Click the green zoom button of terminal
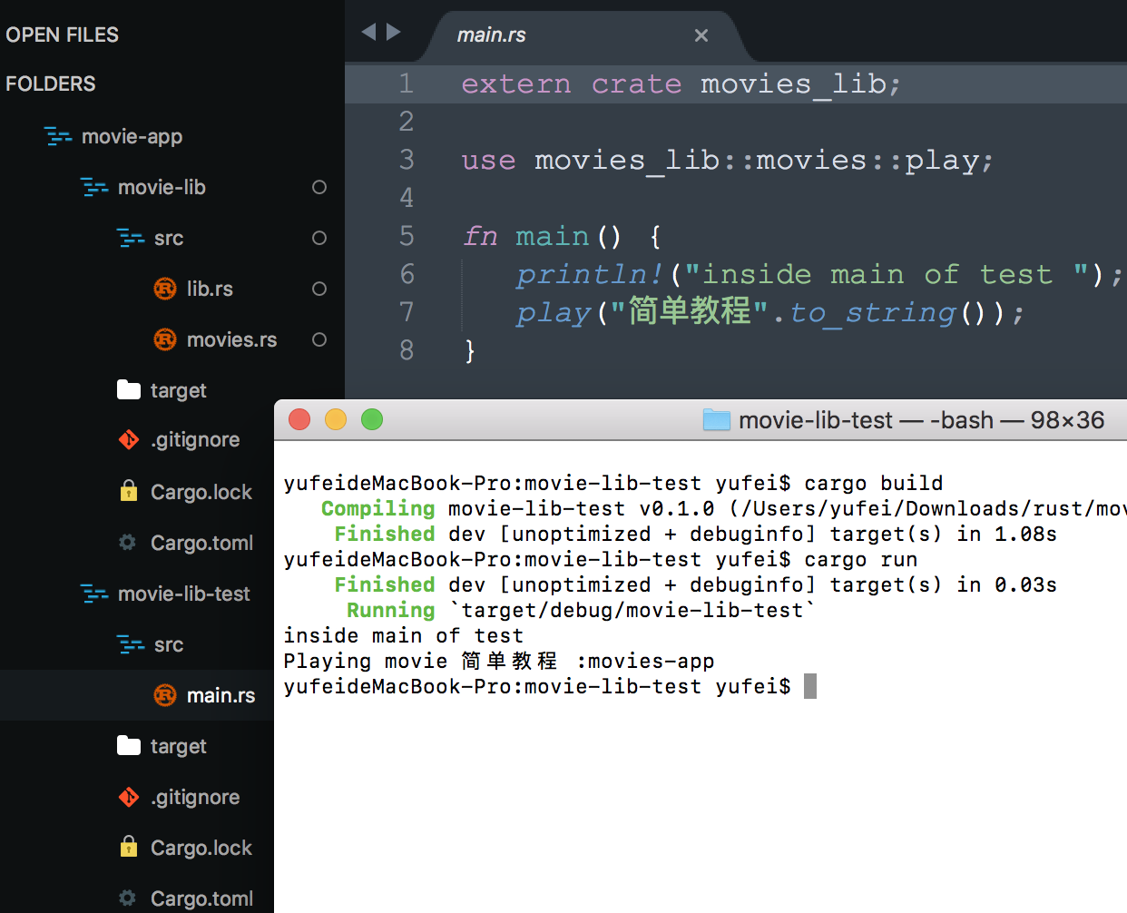The width and height of the screenshot is (1127, 913). point(372,419)
